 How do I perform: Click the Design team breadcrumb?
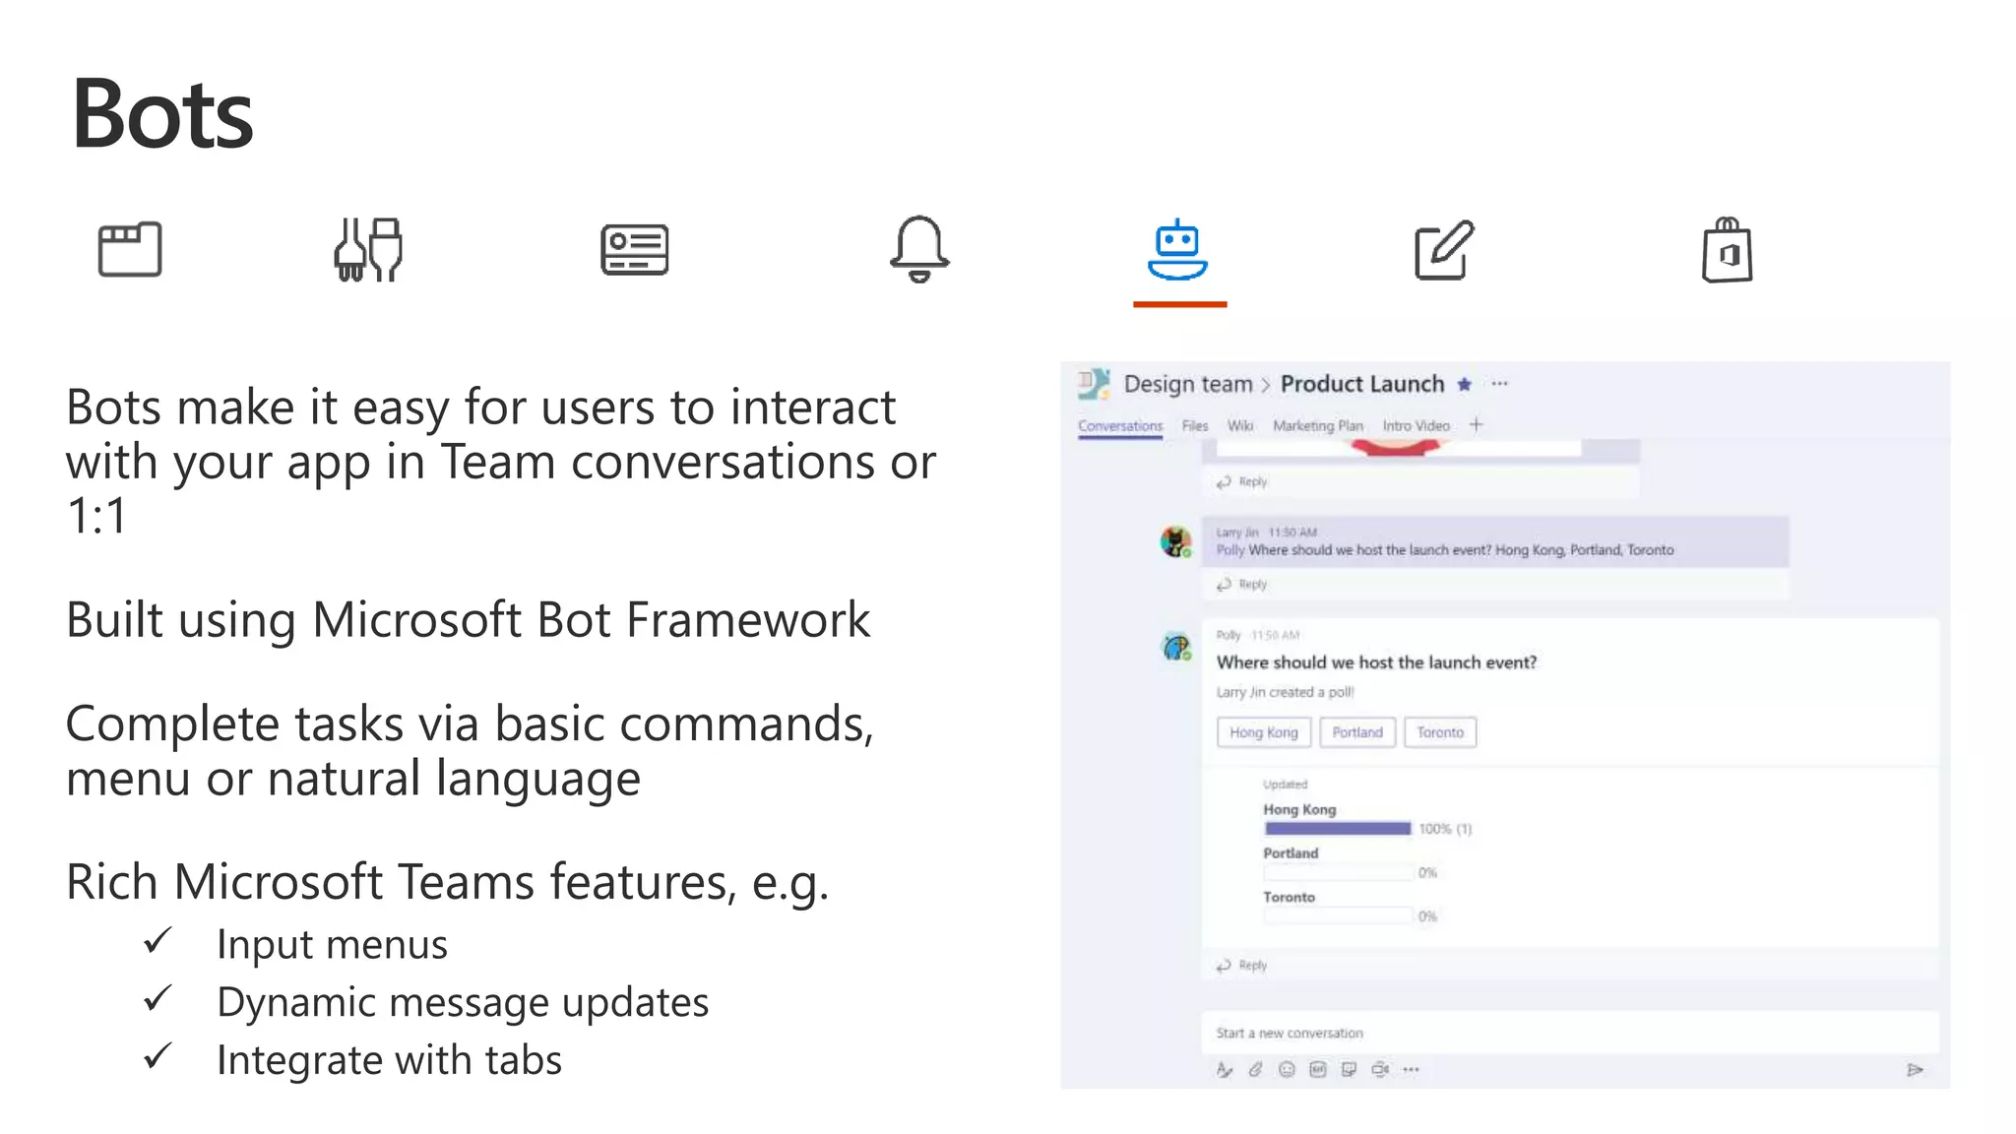point(1188,385)
